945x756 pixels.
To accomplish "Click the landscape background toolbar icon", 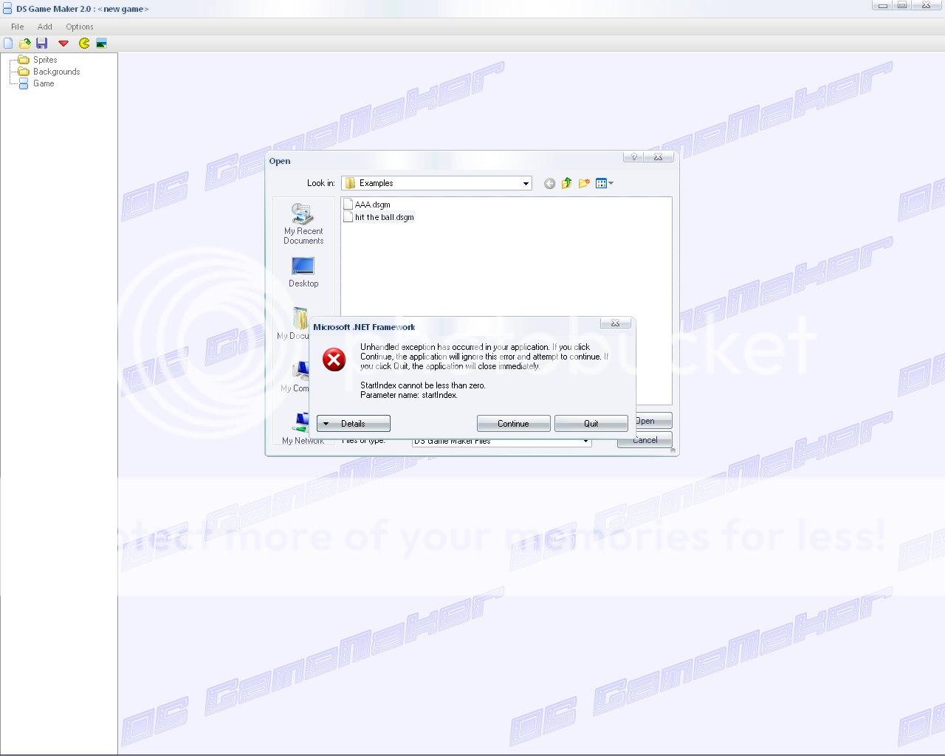I will click(102, 44).
